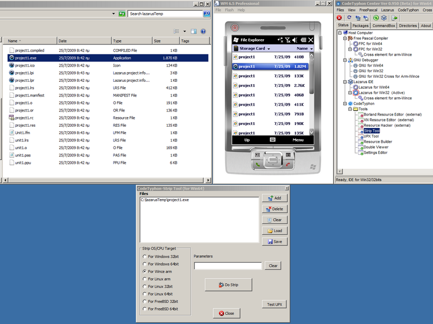433x324 pixels.
Task: Click the Explorer horizontal scrollbar right arrow
Action: [x=208, y=180]
